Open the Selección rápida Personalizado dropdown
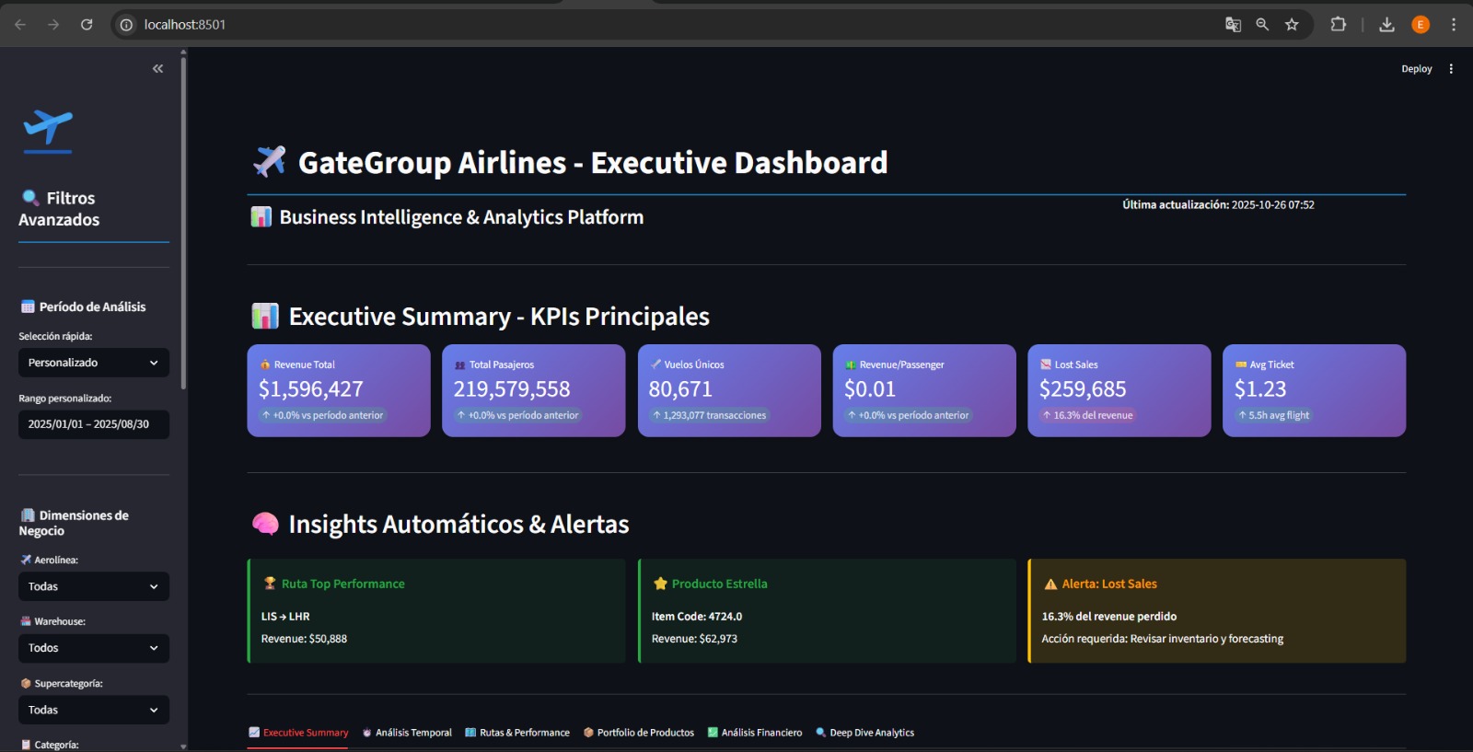 tap(94, 363)
